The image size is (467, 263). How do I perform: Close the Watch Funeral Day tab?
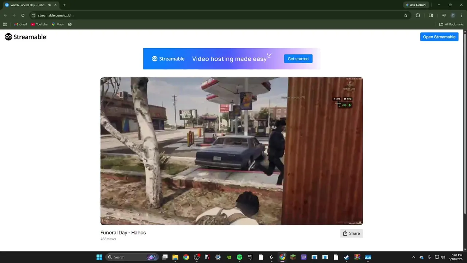(x=55, y=5)
